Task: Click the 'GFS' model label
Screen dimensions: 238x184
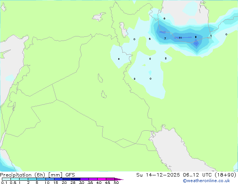Action: [x=70, y=175]
